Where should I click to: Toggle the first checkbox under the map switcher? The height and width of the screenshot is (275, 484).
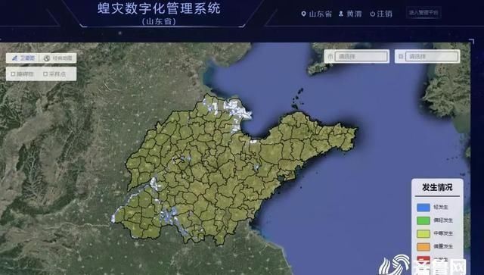coord(13,74)
